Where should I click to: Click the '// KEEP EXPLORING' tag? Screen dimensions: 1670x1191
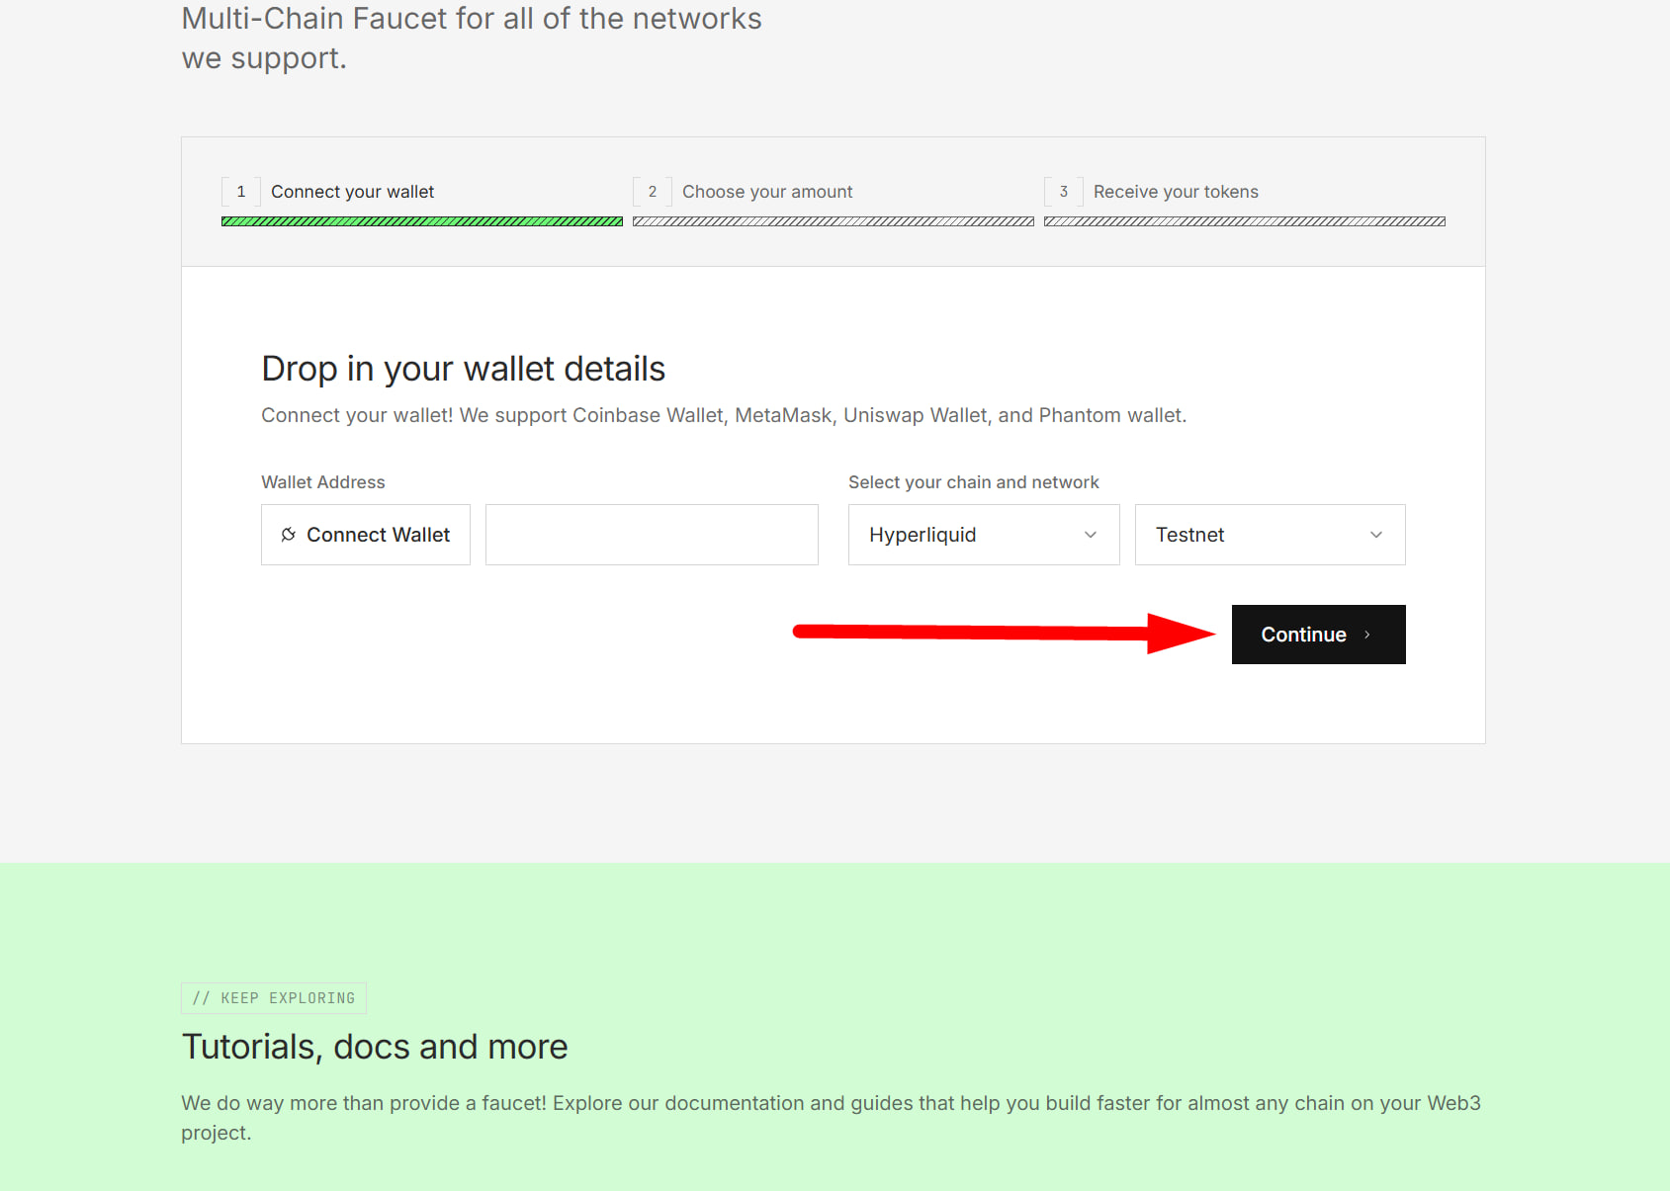tap(274, 998)
